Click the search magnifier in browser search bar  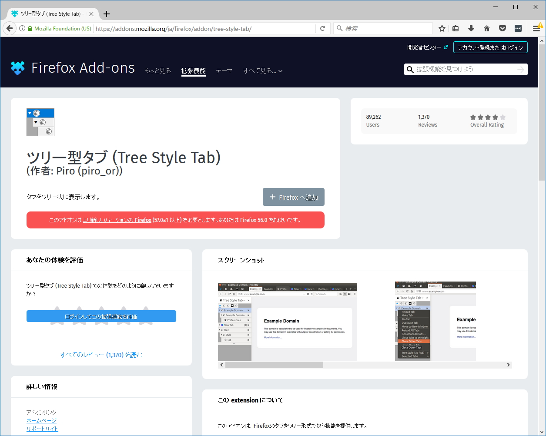click(340, 29)
